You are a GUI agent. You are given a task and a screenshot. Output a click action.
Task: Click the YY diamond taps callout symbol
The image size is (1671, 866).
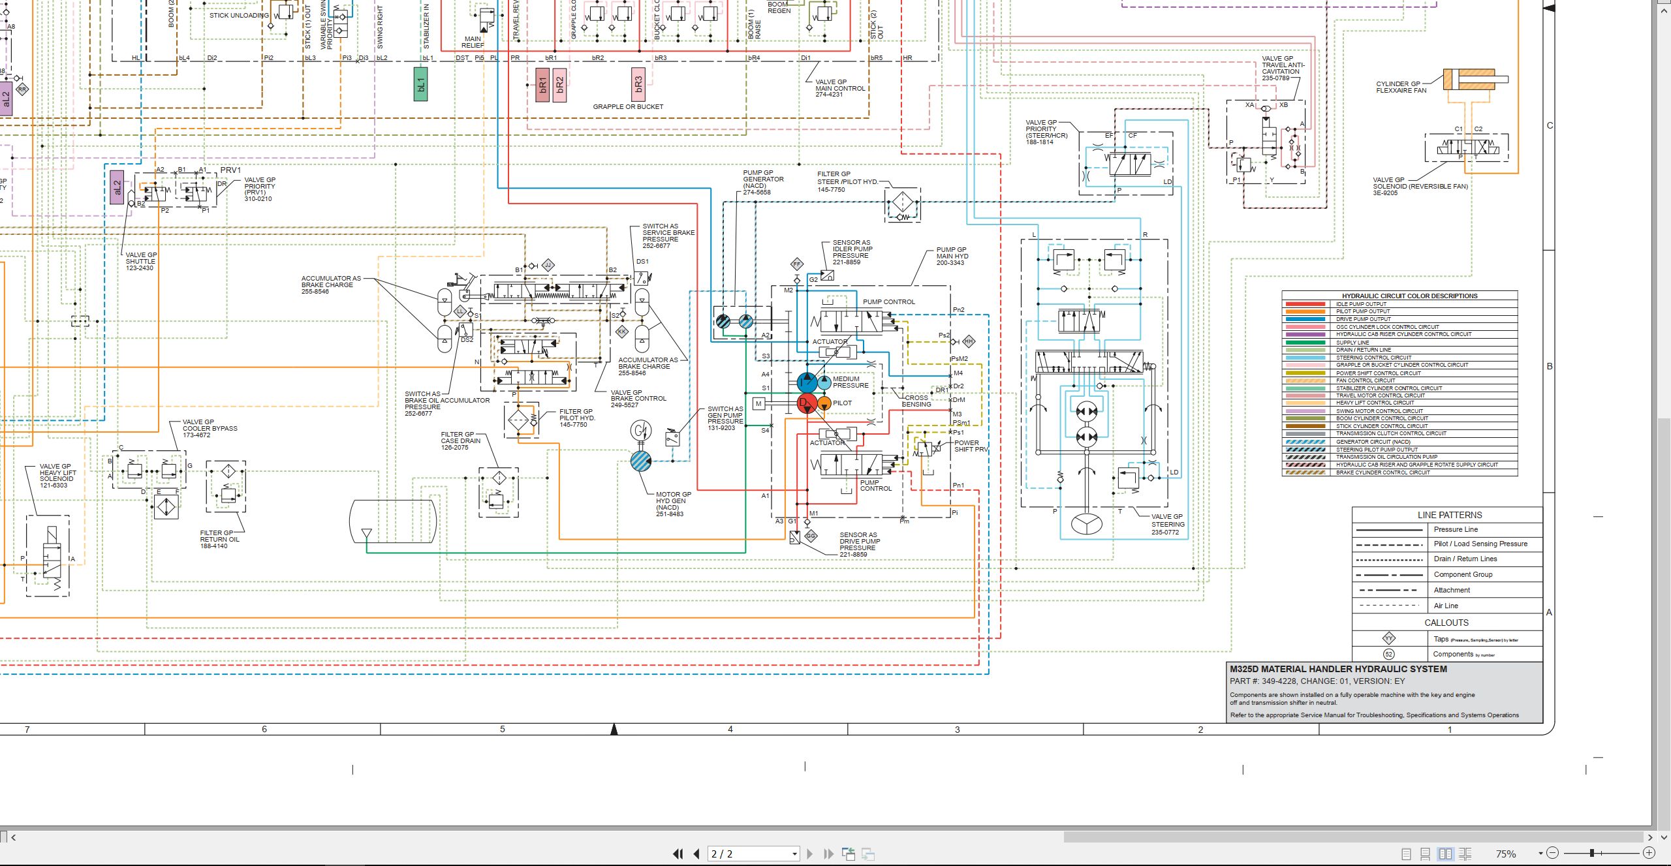point(1389,638)
